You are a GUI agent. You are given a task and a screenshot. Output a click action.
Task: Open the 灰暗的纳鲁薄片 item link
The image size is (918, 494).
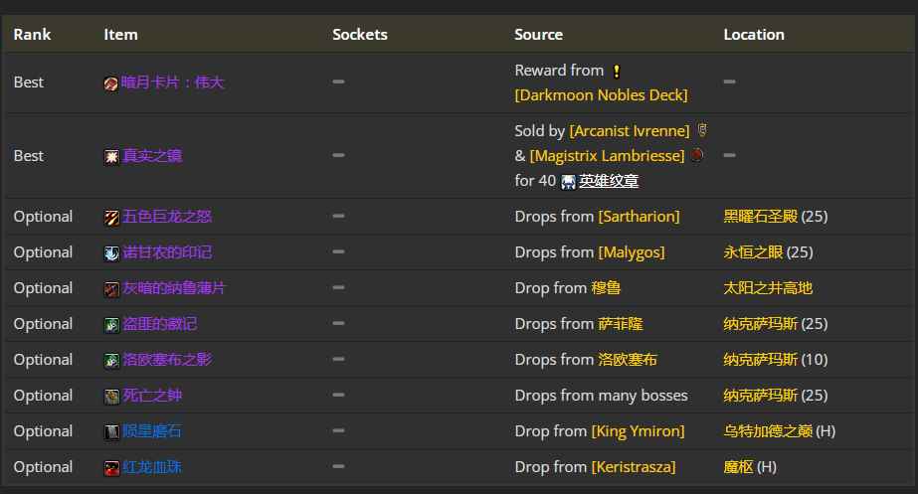(174, 288)
